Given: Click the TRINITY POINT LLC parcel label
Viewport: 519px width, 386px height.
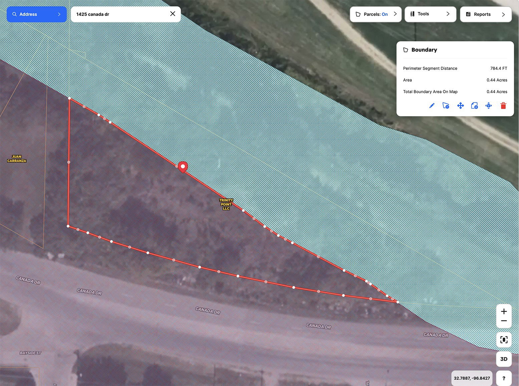Looking at the screenshot, I should coord(226,204).
